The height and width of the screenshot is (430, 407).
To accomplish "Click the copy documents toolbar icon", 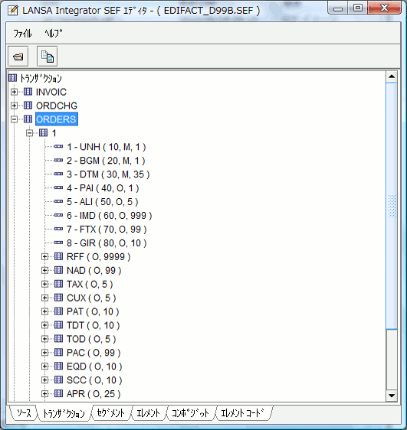I will click(x=48, y=57).
